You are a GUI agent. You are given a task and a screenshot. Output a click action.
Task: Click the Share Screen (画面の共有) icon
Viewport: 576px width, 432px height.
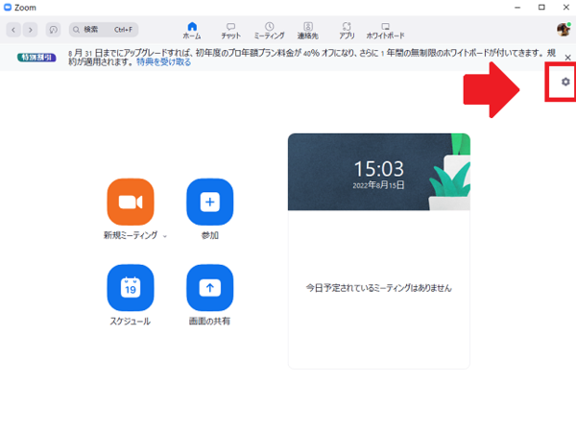[209, 287]
